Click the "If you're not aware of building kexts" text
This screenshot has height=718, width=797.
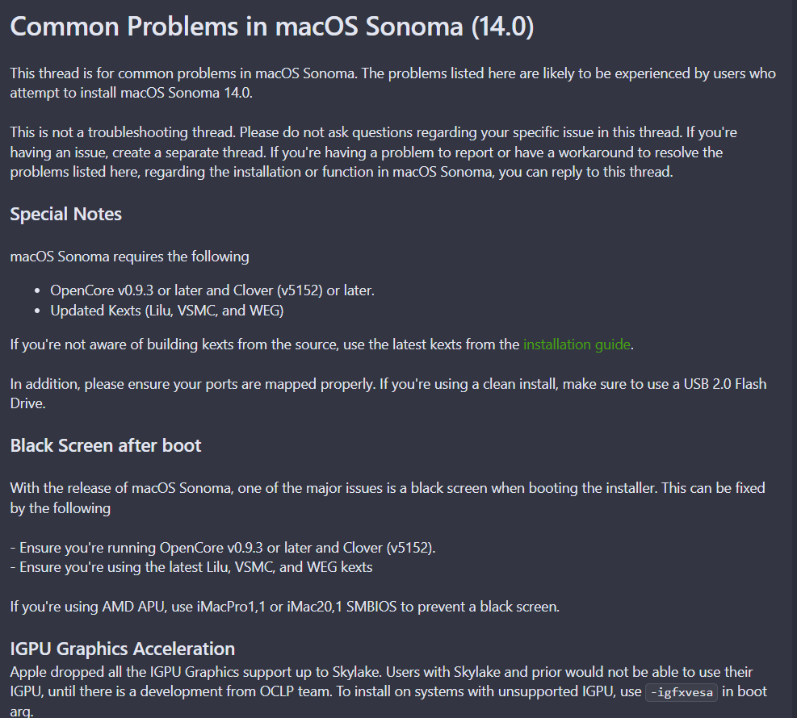265,344
